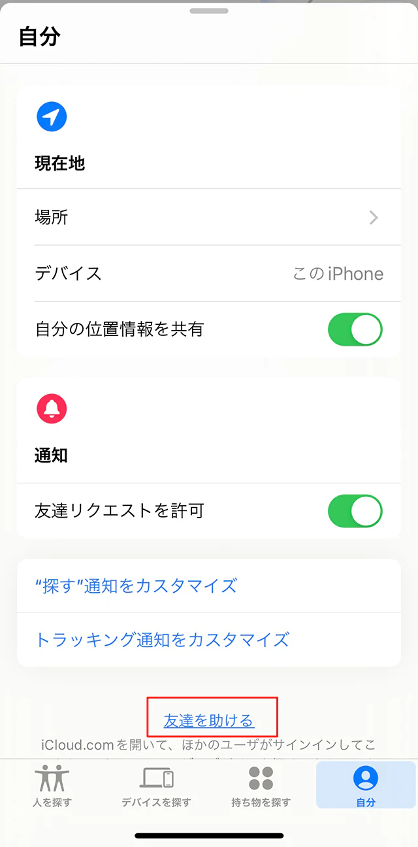Open トラッキング通知をカスタマイズ link
Viewport: 418px width, 847px height.
pos(162,639)
